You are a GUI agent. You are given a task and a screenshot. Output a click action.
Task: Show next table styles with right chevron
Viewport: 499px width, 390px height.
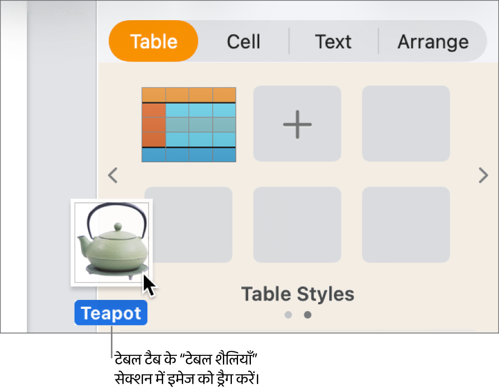[483, 176]
